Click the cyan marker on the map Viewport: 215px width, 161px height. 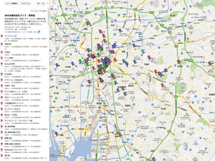click(143, 52)
